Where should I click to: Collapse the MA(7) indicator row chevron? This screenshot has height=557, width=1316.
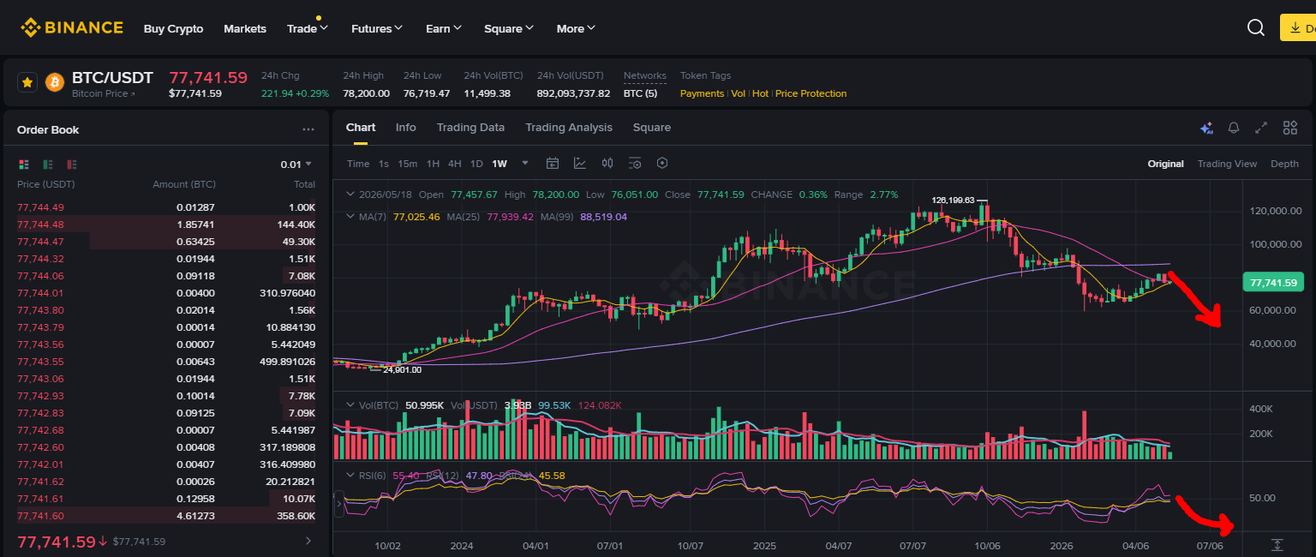pyautogui.click(x=350, y=217)
